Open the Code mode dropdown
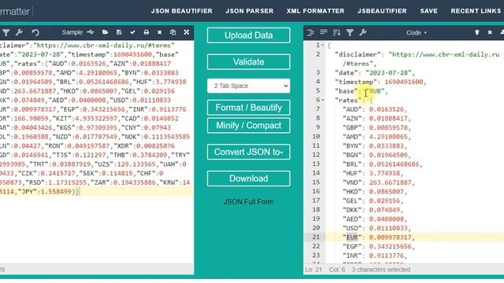The width and height of the screenshot is (504, 283). [x=417, y=33]
